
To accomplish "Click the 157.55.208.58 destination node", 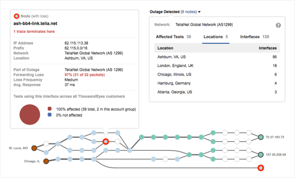I will (x=261, y=155).
